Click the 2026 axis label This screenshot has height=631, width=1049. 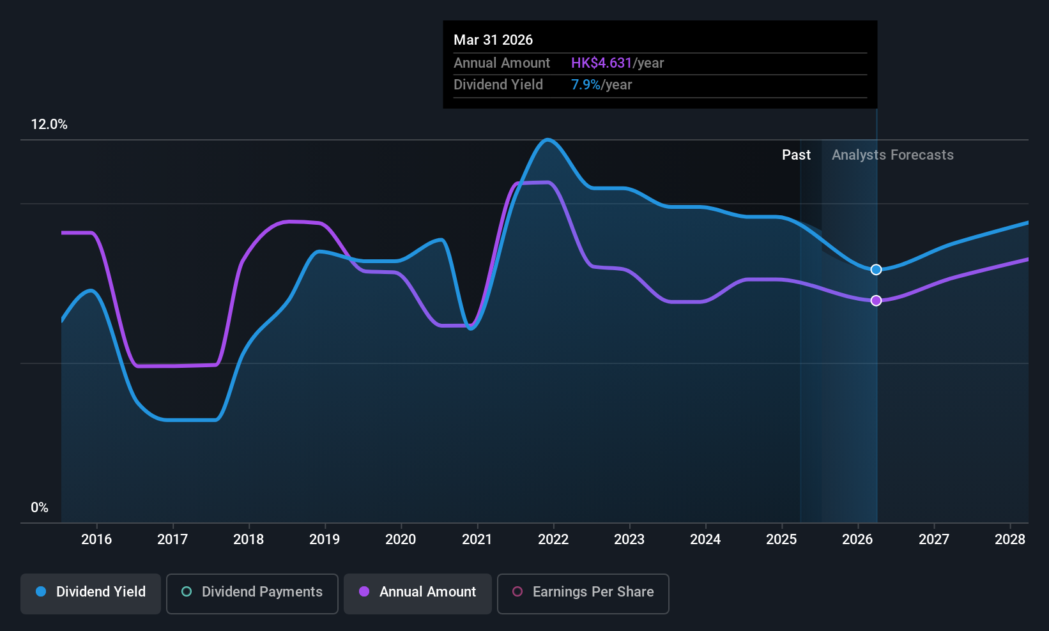tap(857, 539)
